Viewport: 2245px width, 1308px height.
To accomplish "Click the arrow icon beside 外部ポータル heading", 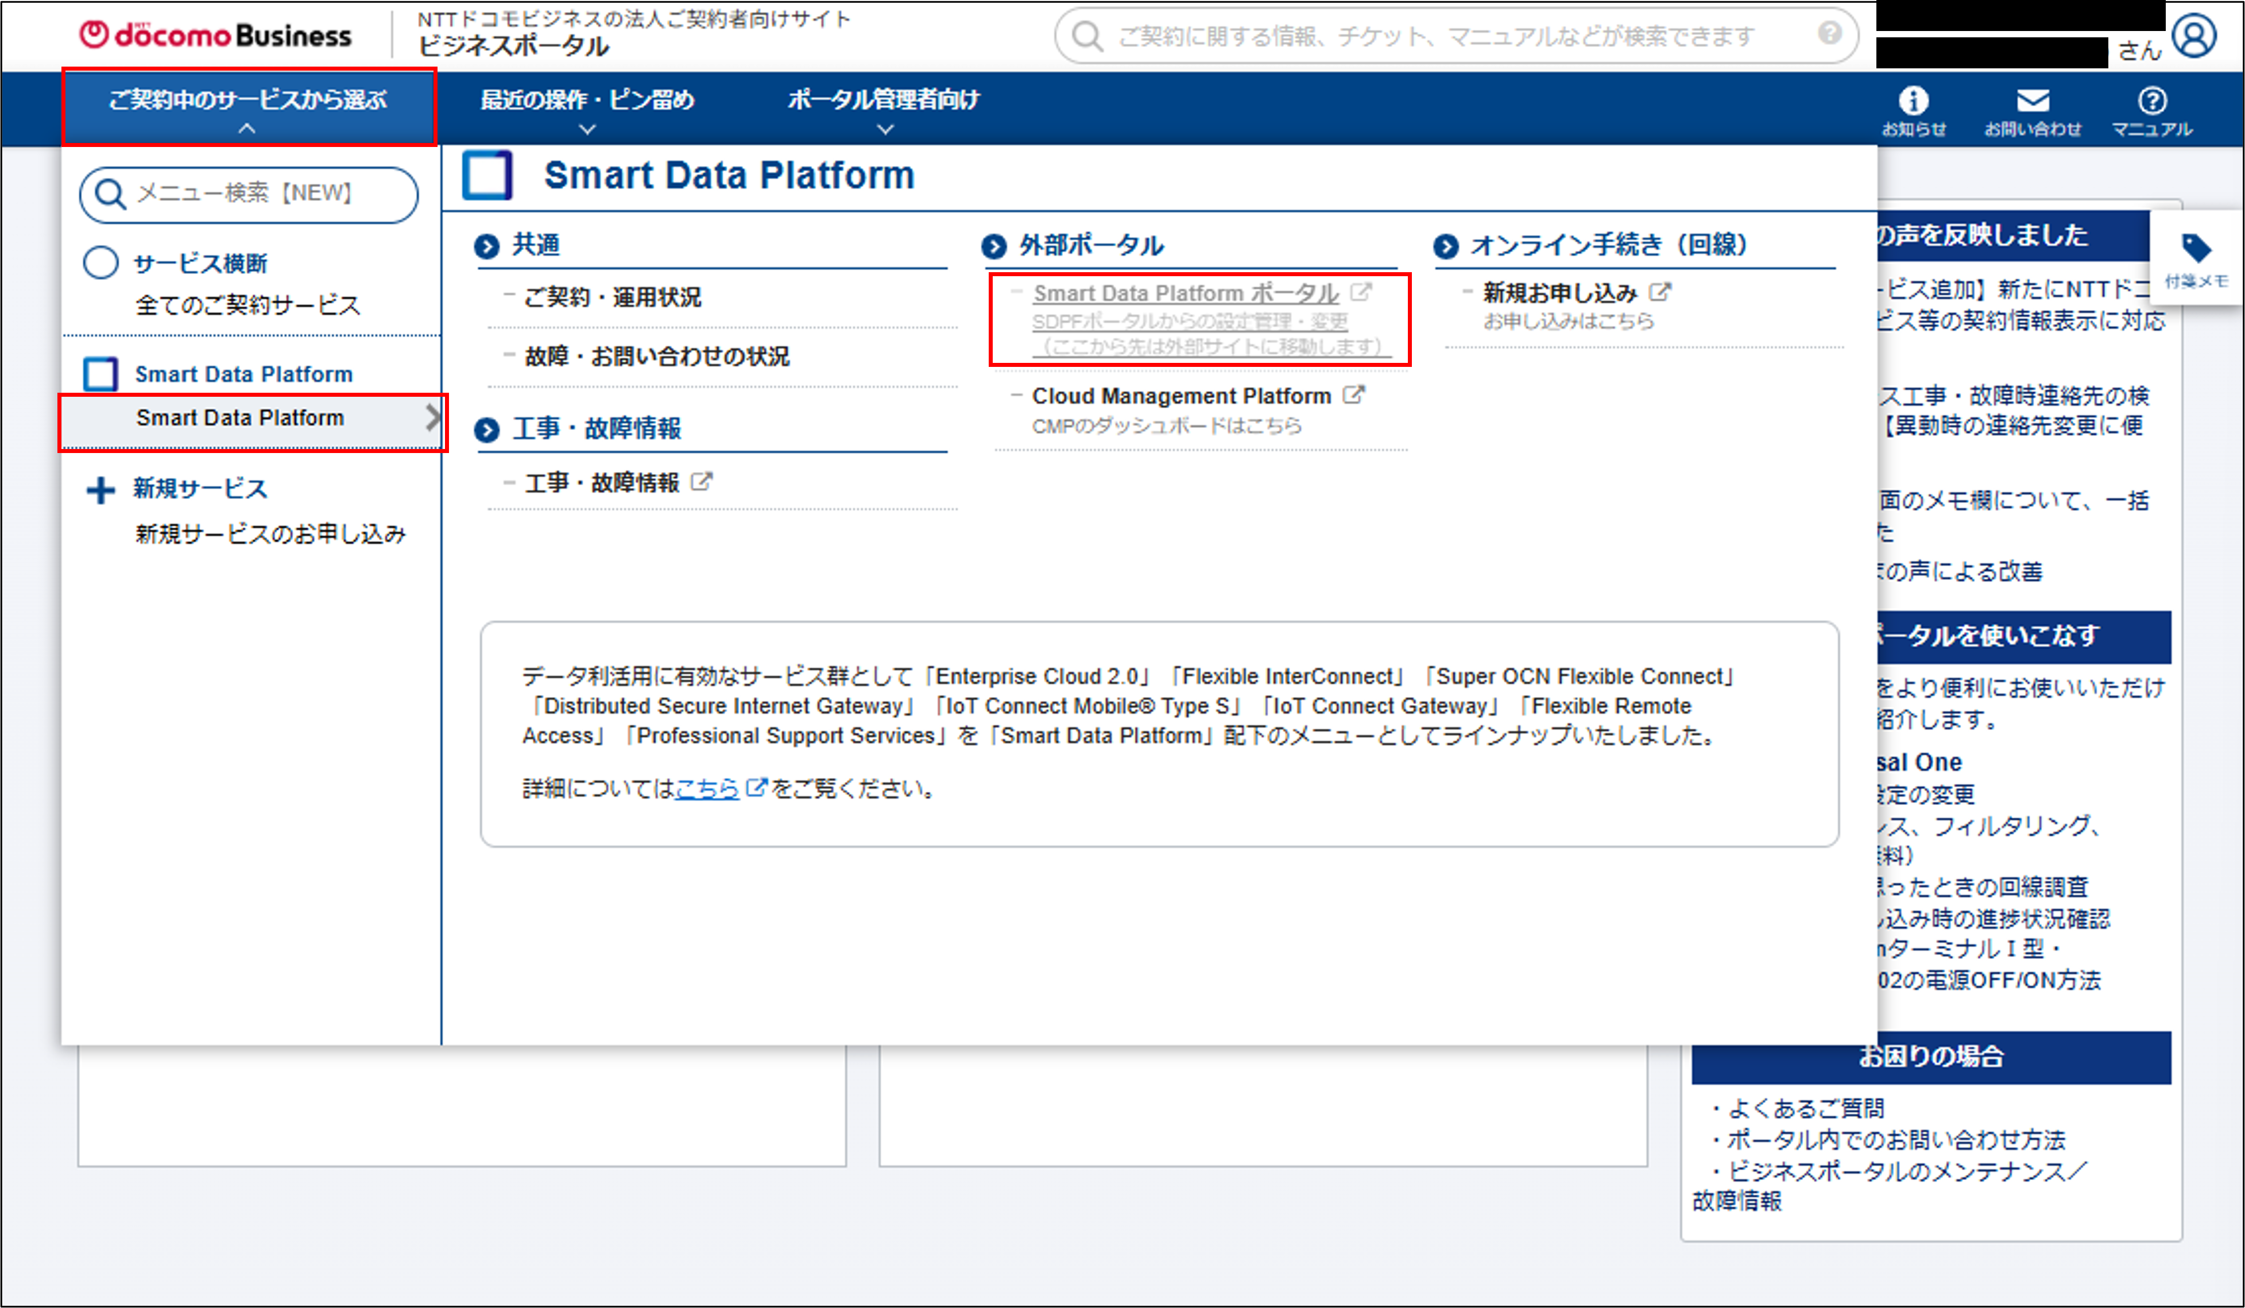I will [993, 246].
